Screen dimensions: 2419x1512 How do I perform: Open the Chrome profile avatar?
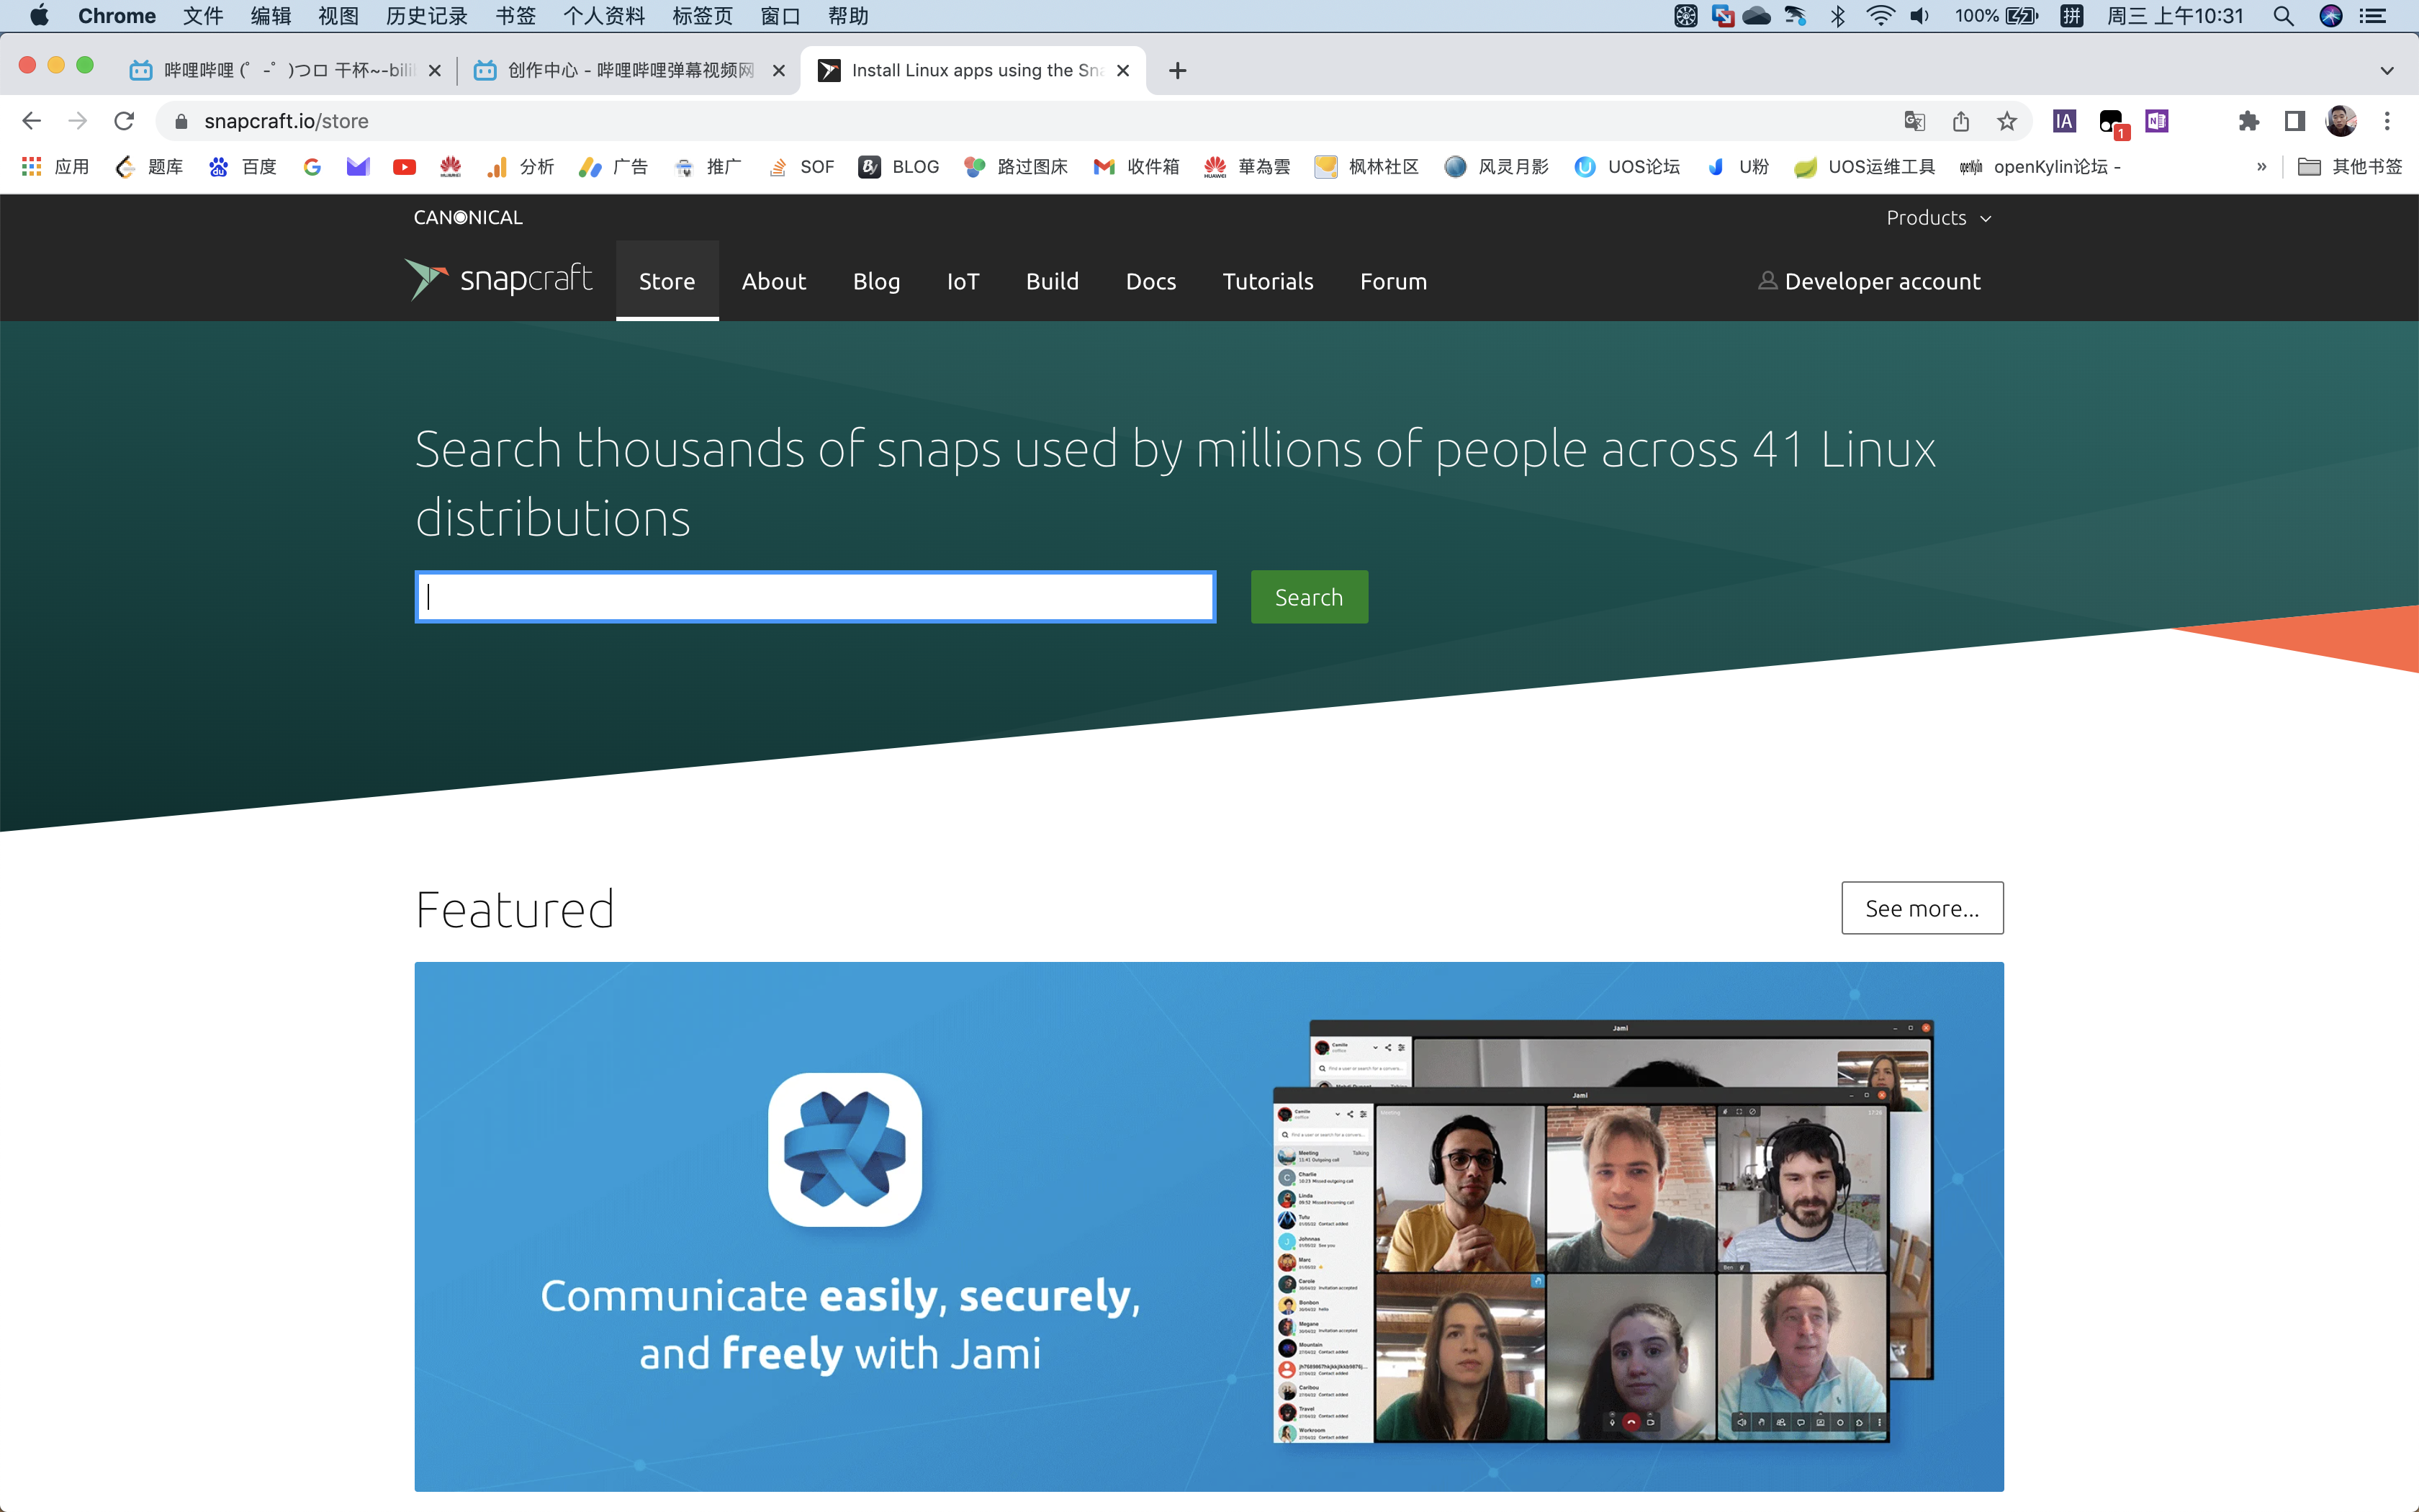[2340, 121]
